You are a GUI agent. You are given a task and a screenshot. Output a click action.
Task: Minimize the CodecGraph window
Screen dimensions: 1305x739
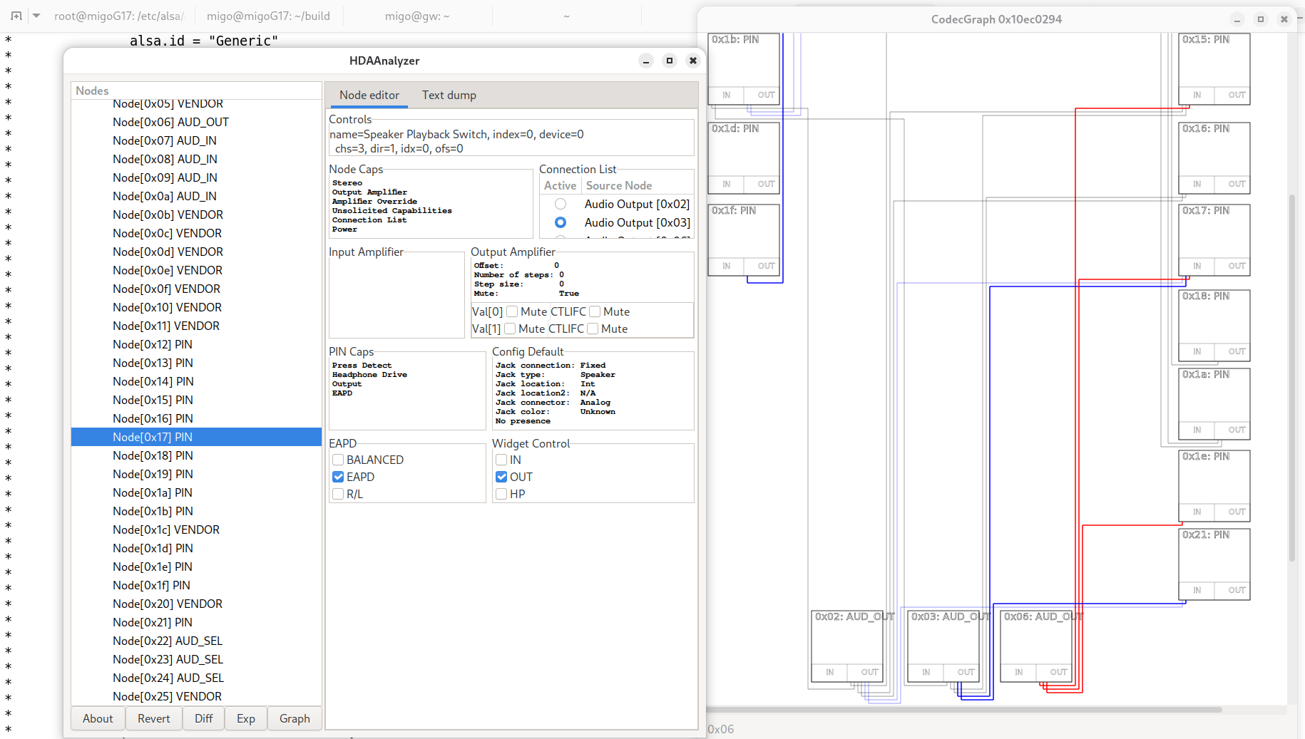point(1237,19)
